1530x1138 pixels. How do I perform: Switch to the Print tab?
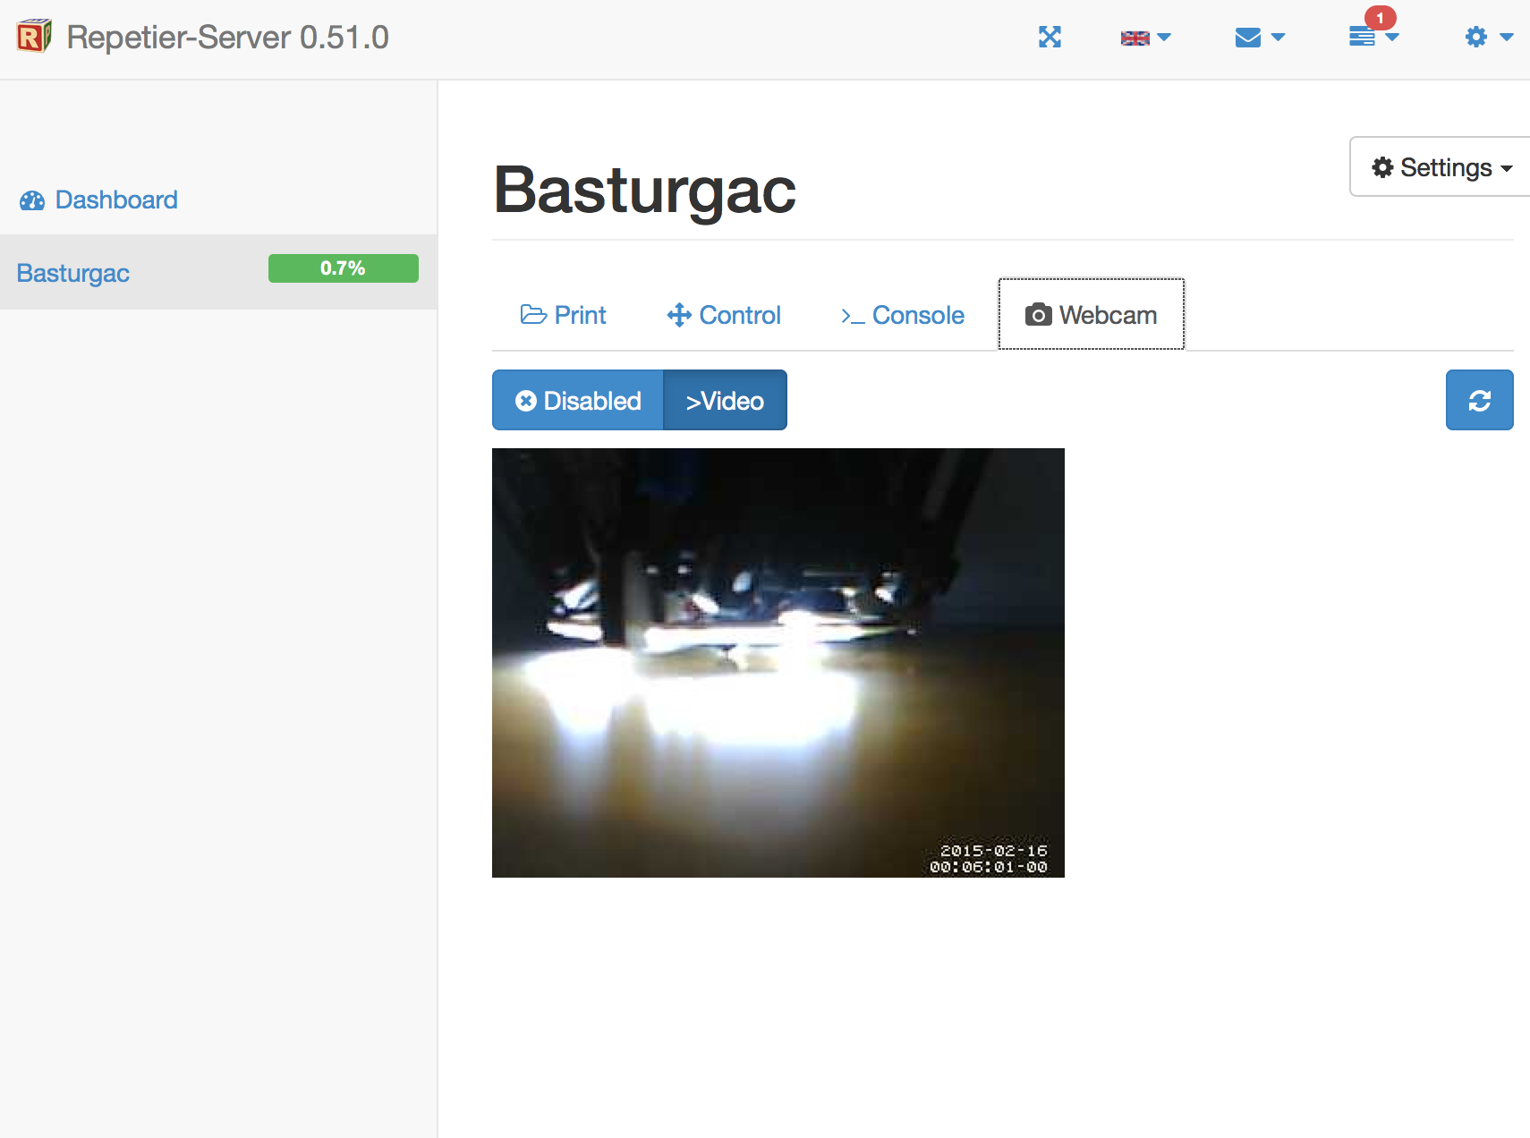pyautogui.click(x=563, y=315)
